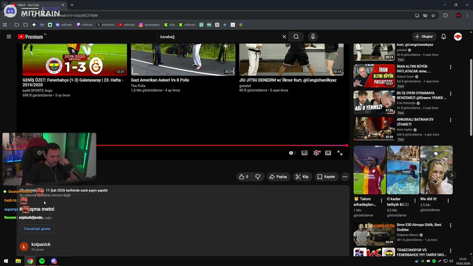This screenshot has width=473, height=266.
Task: Open the 'ANKARALI BATMAN EV ZİYARETİ' thumbnail
Action: [x=374, y=129]
